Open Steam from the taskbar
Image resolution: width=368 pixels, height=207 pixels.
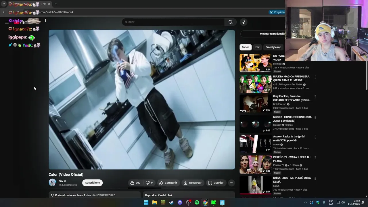coord(171,202)
